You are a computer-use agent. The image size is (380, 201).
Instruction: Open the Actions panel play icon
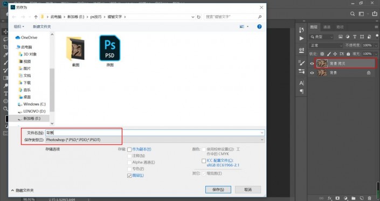(301, 38)
